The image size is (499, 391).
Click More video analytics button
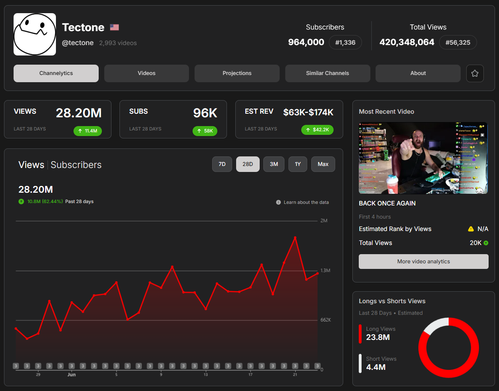click(423, 262)
